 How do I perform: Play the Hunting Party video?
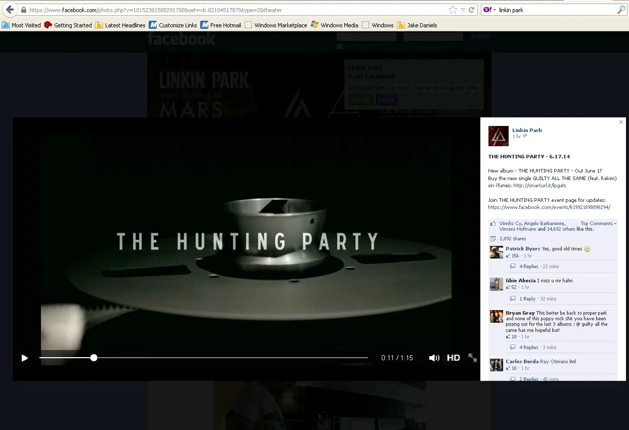[x=24, y=358]
